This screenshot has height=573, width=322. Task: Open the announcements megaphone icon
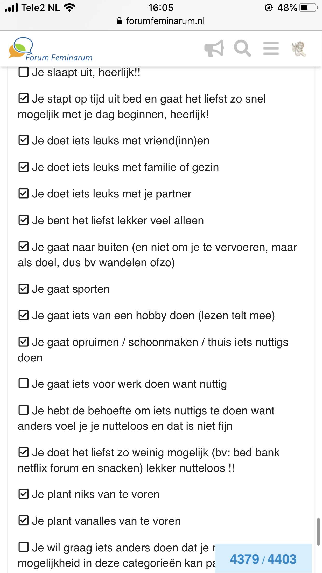coord(214,48)
